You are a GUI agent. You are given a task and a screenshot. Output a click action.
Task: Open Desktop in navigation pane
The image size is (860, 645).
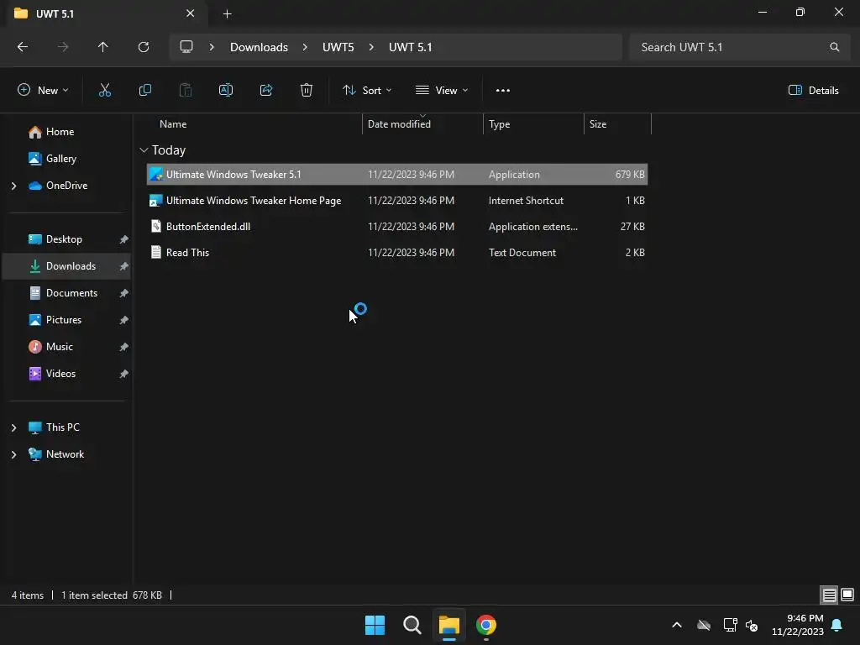click(66, 239)
